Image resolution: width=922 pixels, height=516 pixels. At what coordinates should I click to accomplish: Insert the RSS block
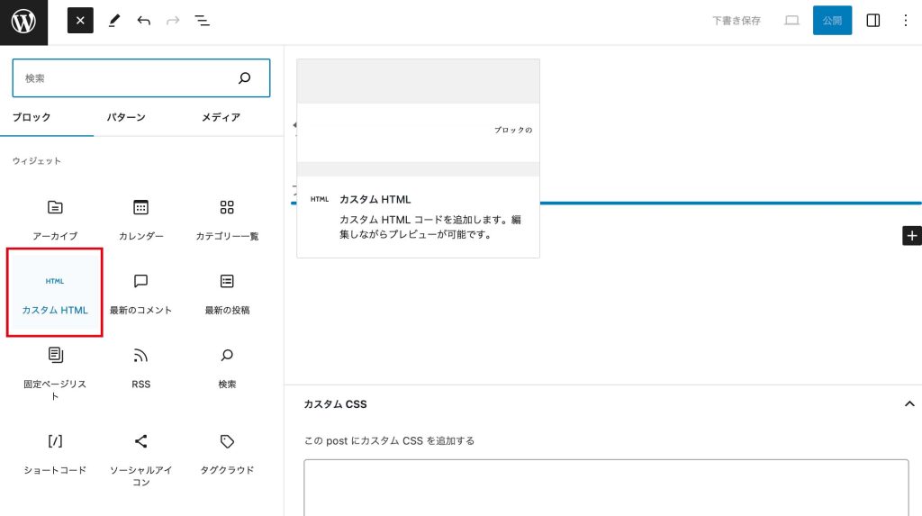tap(140, 367)
